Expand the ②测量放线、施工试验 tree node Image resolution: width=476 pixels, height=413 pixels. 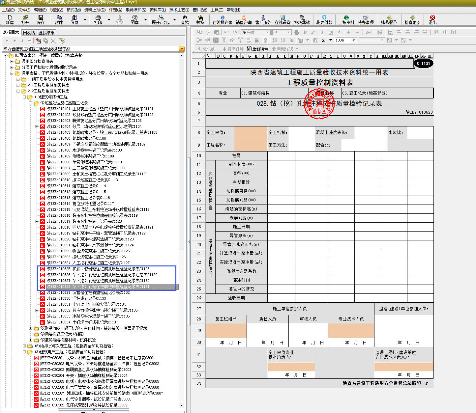point(30,328)
